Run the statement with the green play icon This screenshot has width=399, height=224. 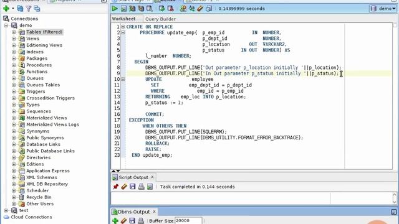[x=115, y=9]
